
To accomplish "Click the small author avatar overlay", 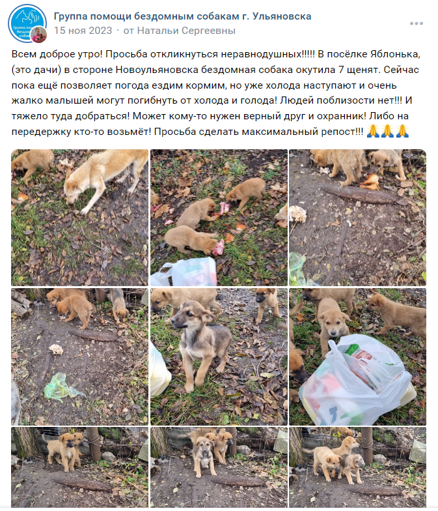I will [39, 34].
